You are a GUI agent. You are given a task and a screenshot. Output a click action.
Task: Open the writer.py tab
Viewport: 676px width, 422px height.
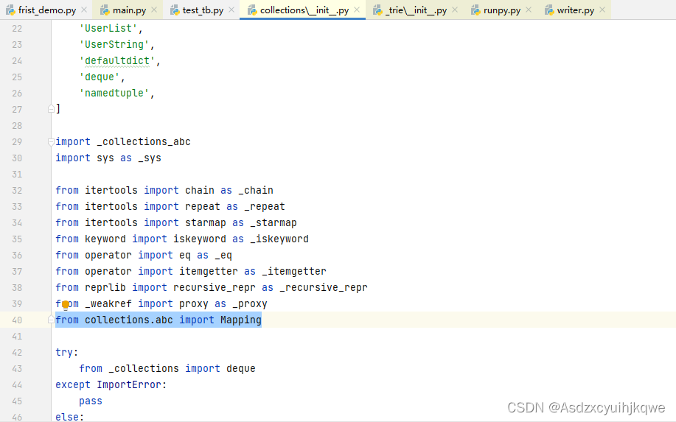(576, 10)
